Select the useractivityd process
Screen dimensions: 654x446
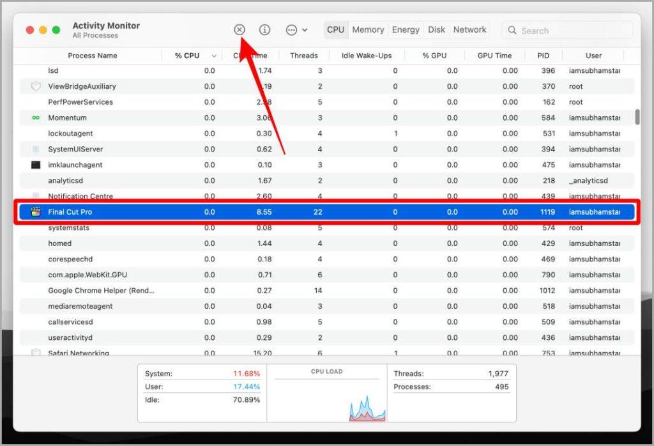pos(70,337)
